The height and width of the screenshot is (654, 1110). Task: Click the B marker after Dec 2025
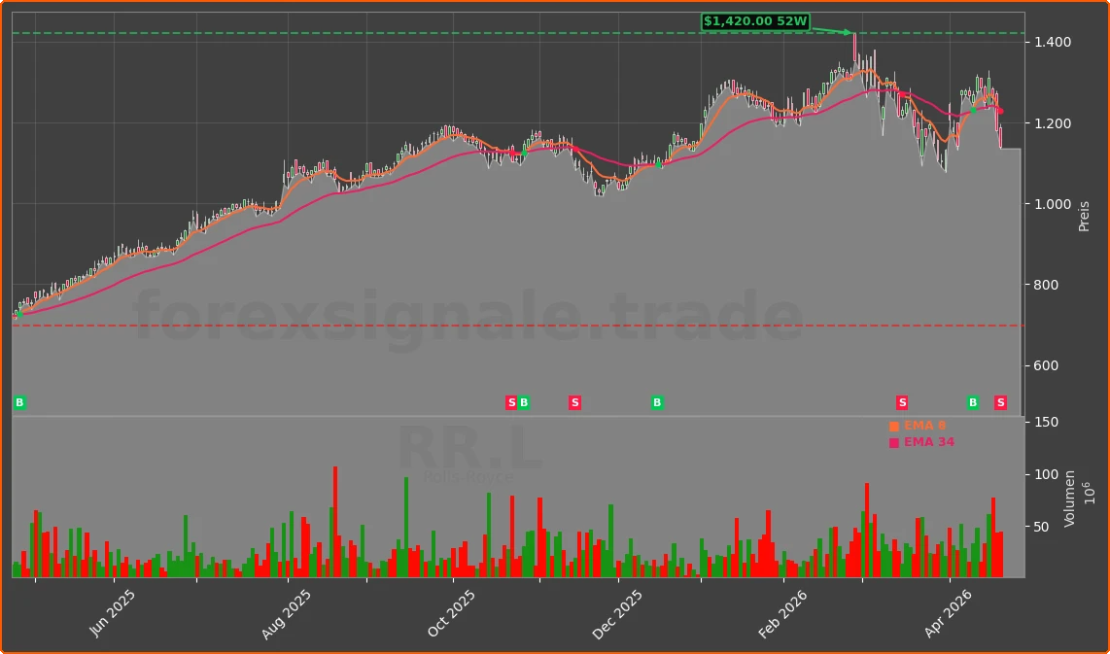pyautogui.click(x=657, y=402)
